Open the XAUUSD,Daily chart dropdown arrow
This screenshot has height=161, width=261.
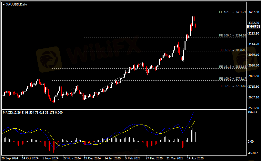(4, 5)
